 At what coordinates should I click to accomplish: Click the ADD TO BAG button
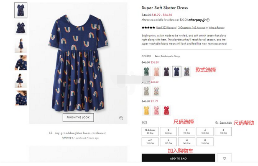click(x=179, y=158)
